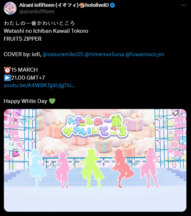This screenshot has width=191, height=216.
Task: Open the @sakuramiko35 mention
Action: (x=63, y=54)
